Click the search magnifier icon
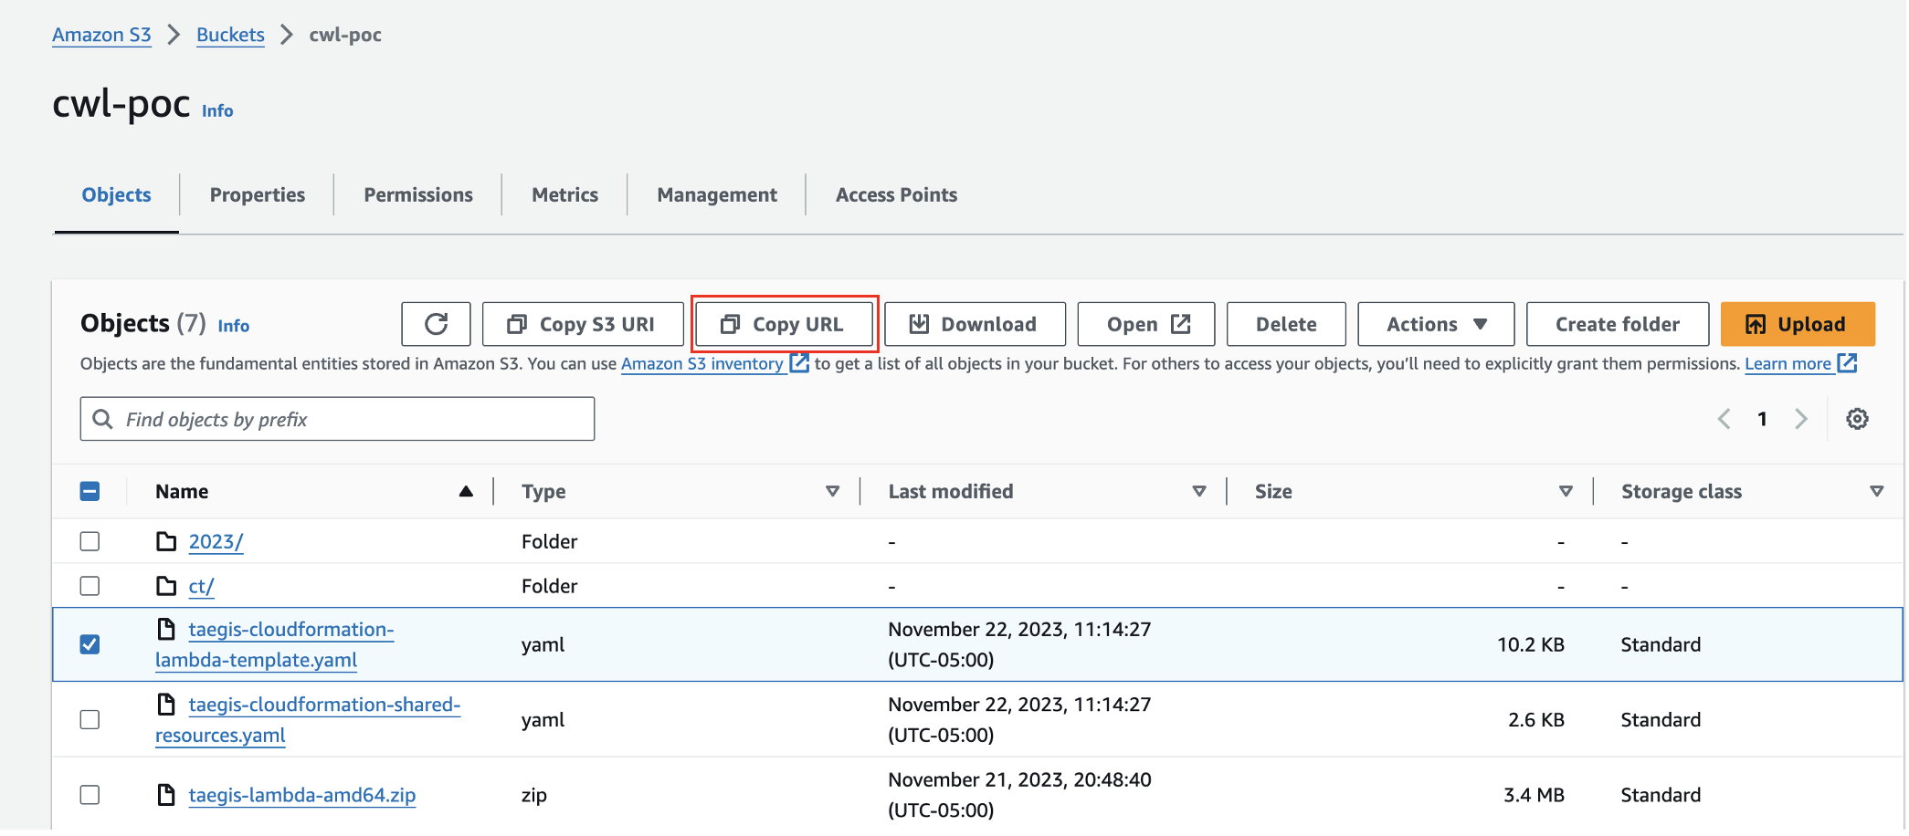1909x836 pixels. pyautogui.click(x=103, y=419)
